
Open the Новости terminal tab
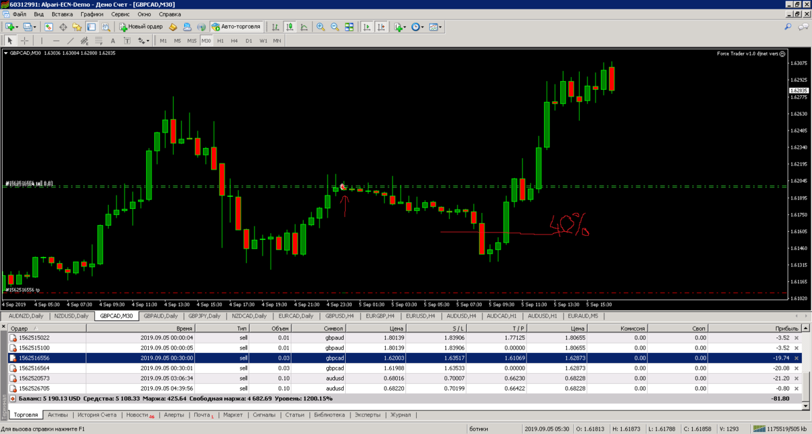point(141,414)
